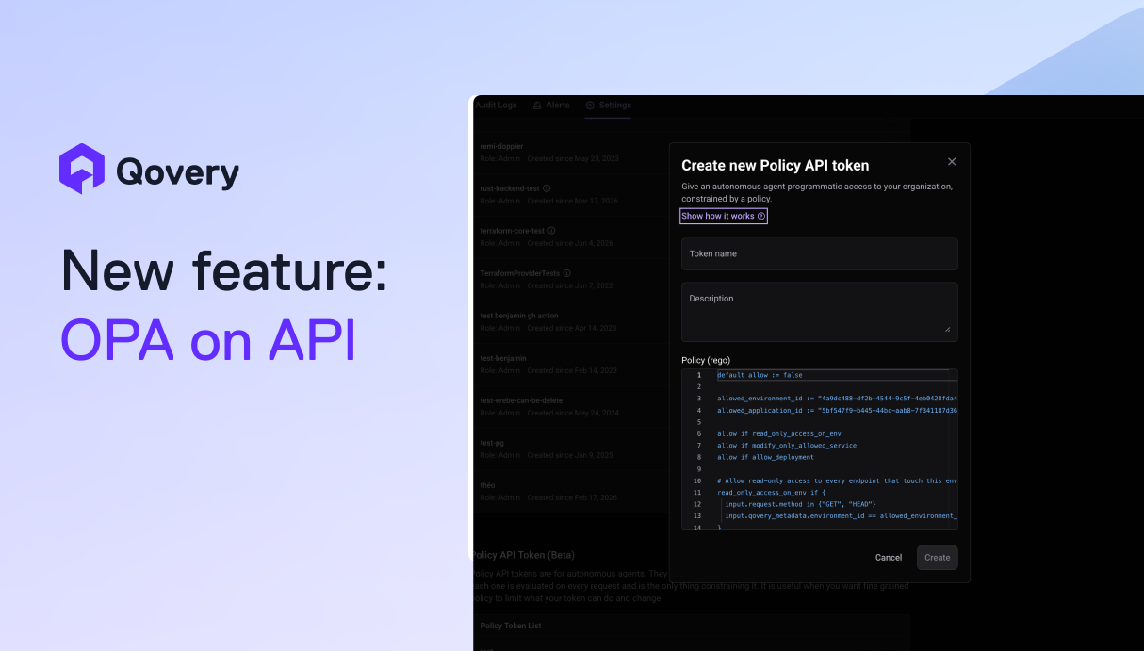The width and height of the screenshot is (1144, 651).
Task: Click line number 5 in editor gutter
Action: pos(698,422)
